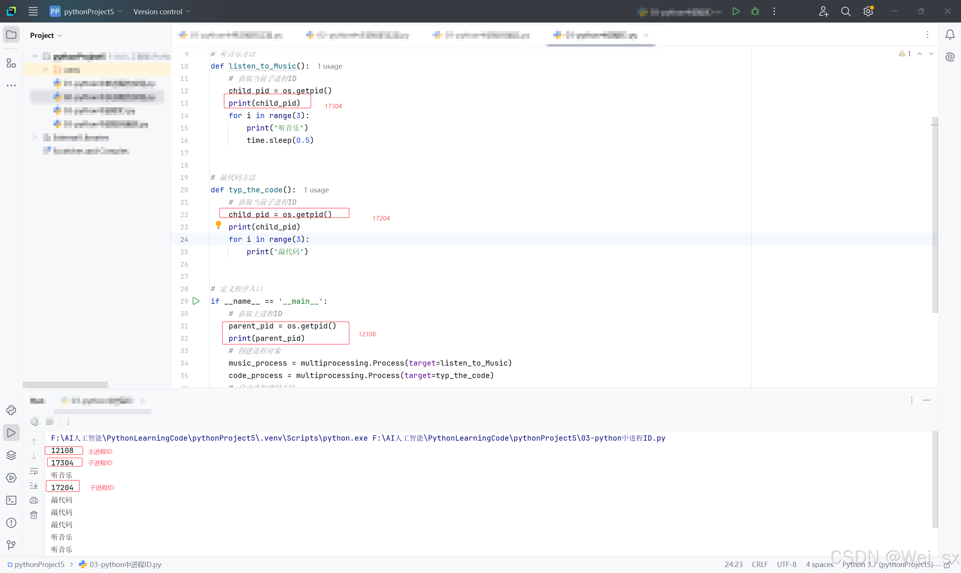The height and width of the screenshot is (573, 961).
Task: Click the Debug bug icon
Action: pos(755,11)
